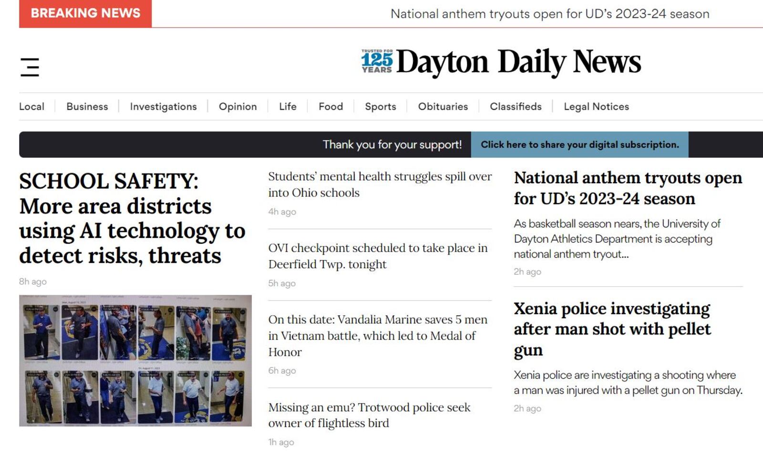Open Vandalia Marine Medal of Honor story
This screenshot has width=763, height=455.
pos(378,336)
